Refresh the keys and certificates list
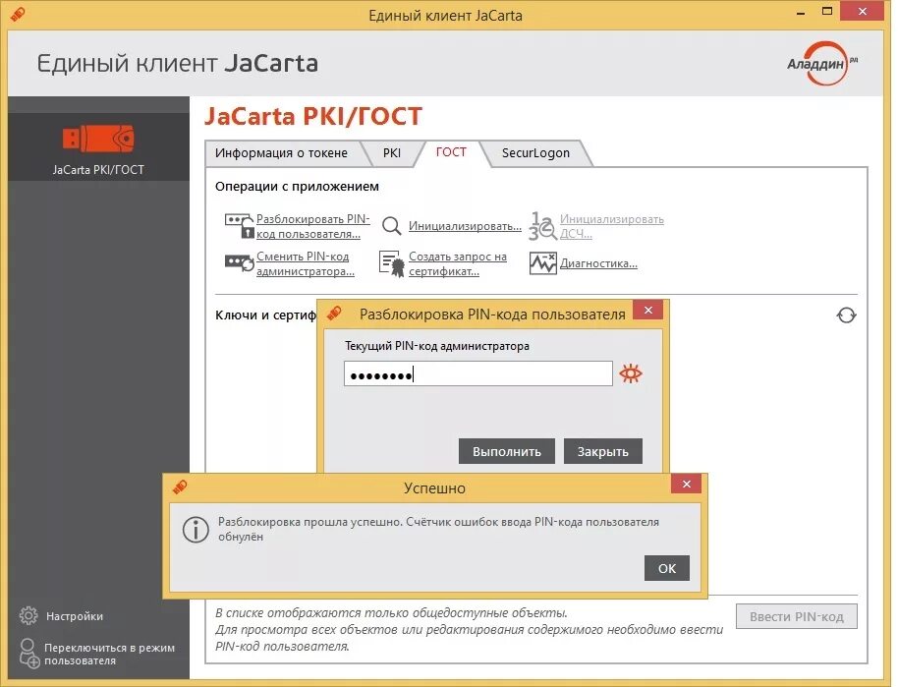 [846, 315]
